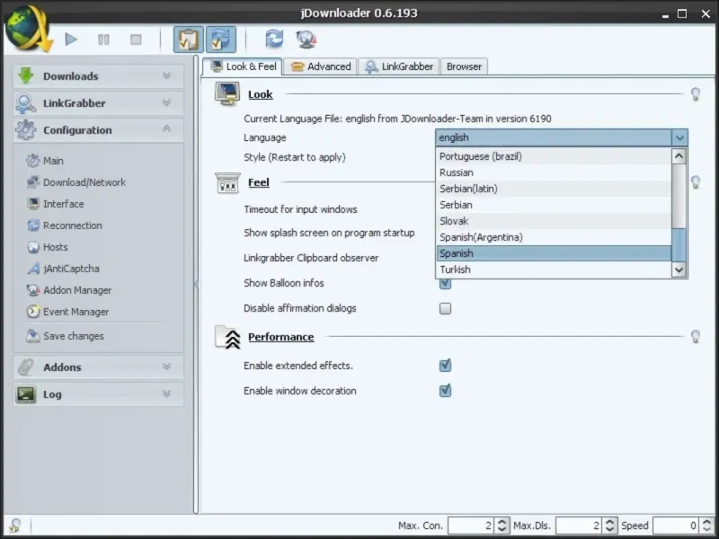Switch to the LinkGrabber tab
This screenshot has height=539, width=719.
[398, 66]
